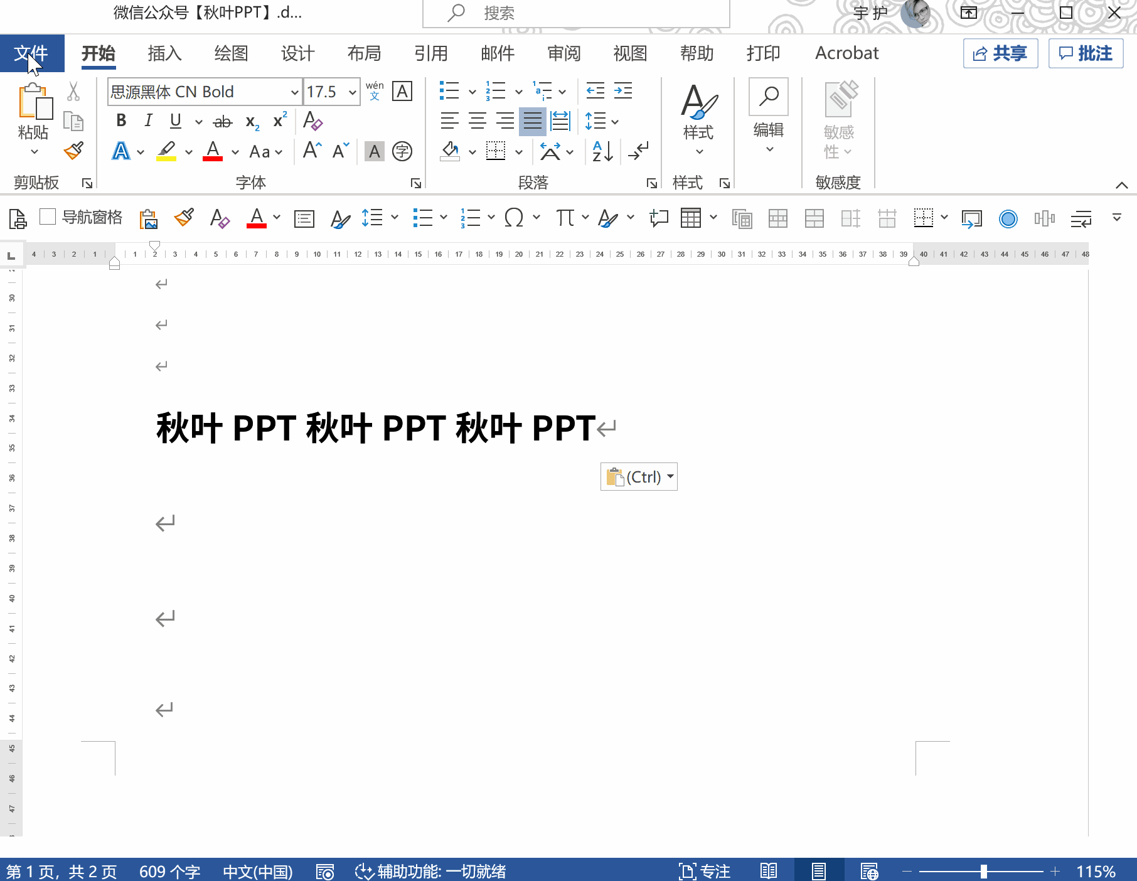The width and height of the screenshot is (1137, 881).
Task: Open the bullet list dropdown arrow in ribbon
Action: point(472,92)
